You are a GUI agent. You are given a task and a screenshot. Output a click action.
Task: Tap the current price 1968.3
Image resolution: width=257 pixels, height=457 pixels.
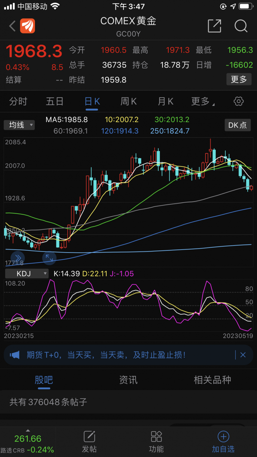click(34, 51)
